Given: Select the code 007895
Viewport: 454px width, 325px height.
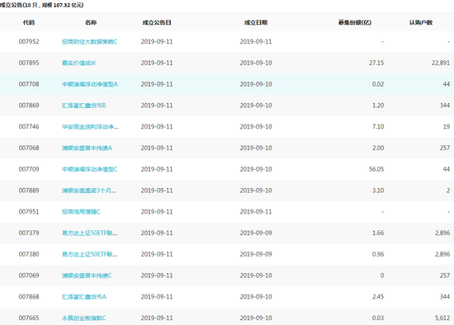Looking at the screenshot, I should click(29, 63).
